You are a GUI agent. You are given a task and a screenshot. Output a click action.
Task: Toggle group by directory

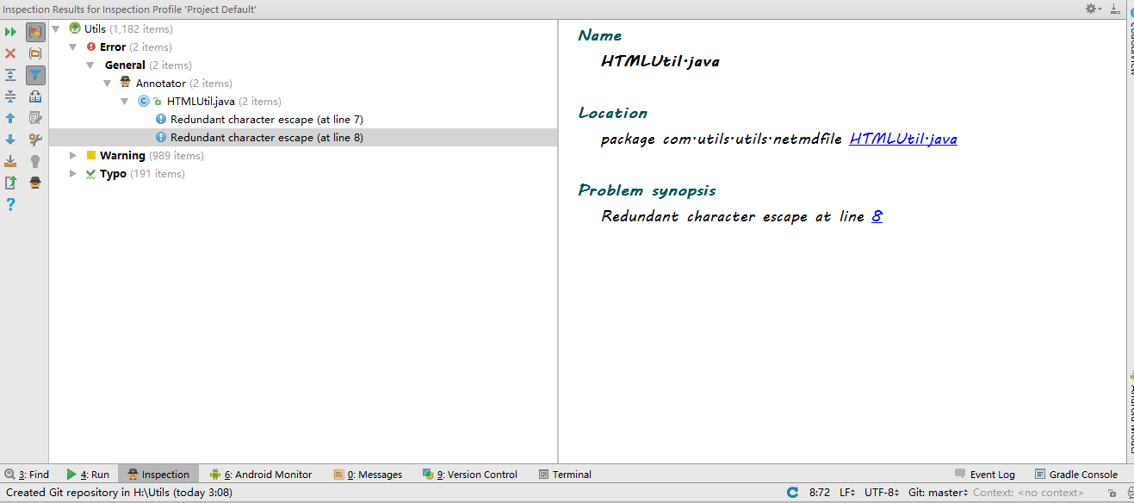point(35,53)
